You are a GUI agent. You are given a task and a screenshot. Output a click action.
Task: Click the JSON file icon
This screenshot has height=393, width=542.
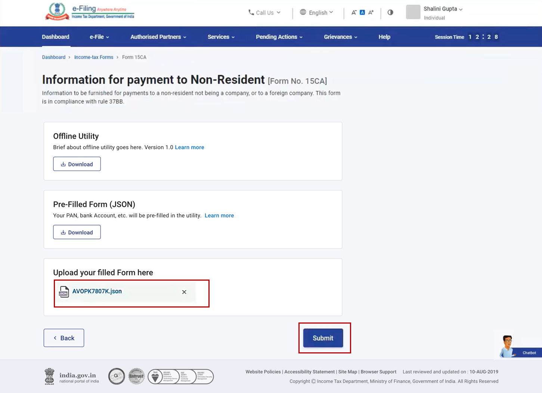pyautogui.click(x=64, y=292)
